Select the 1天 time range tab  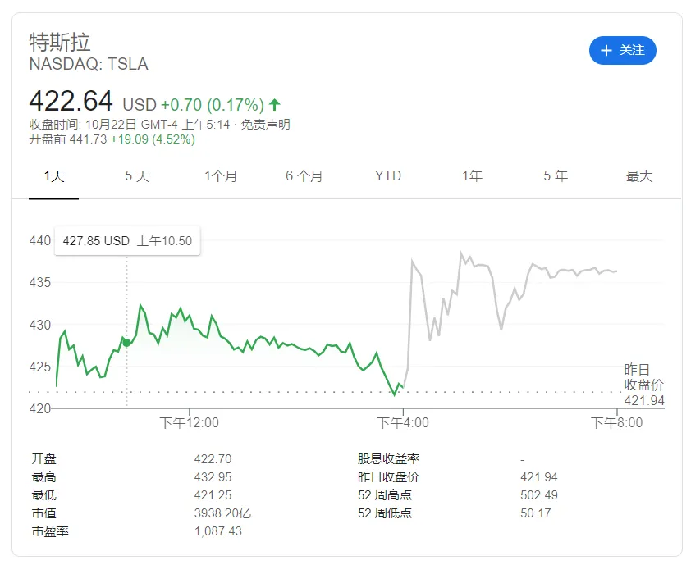(x=54, y=176)
